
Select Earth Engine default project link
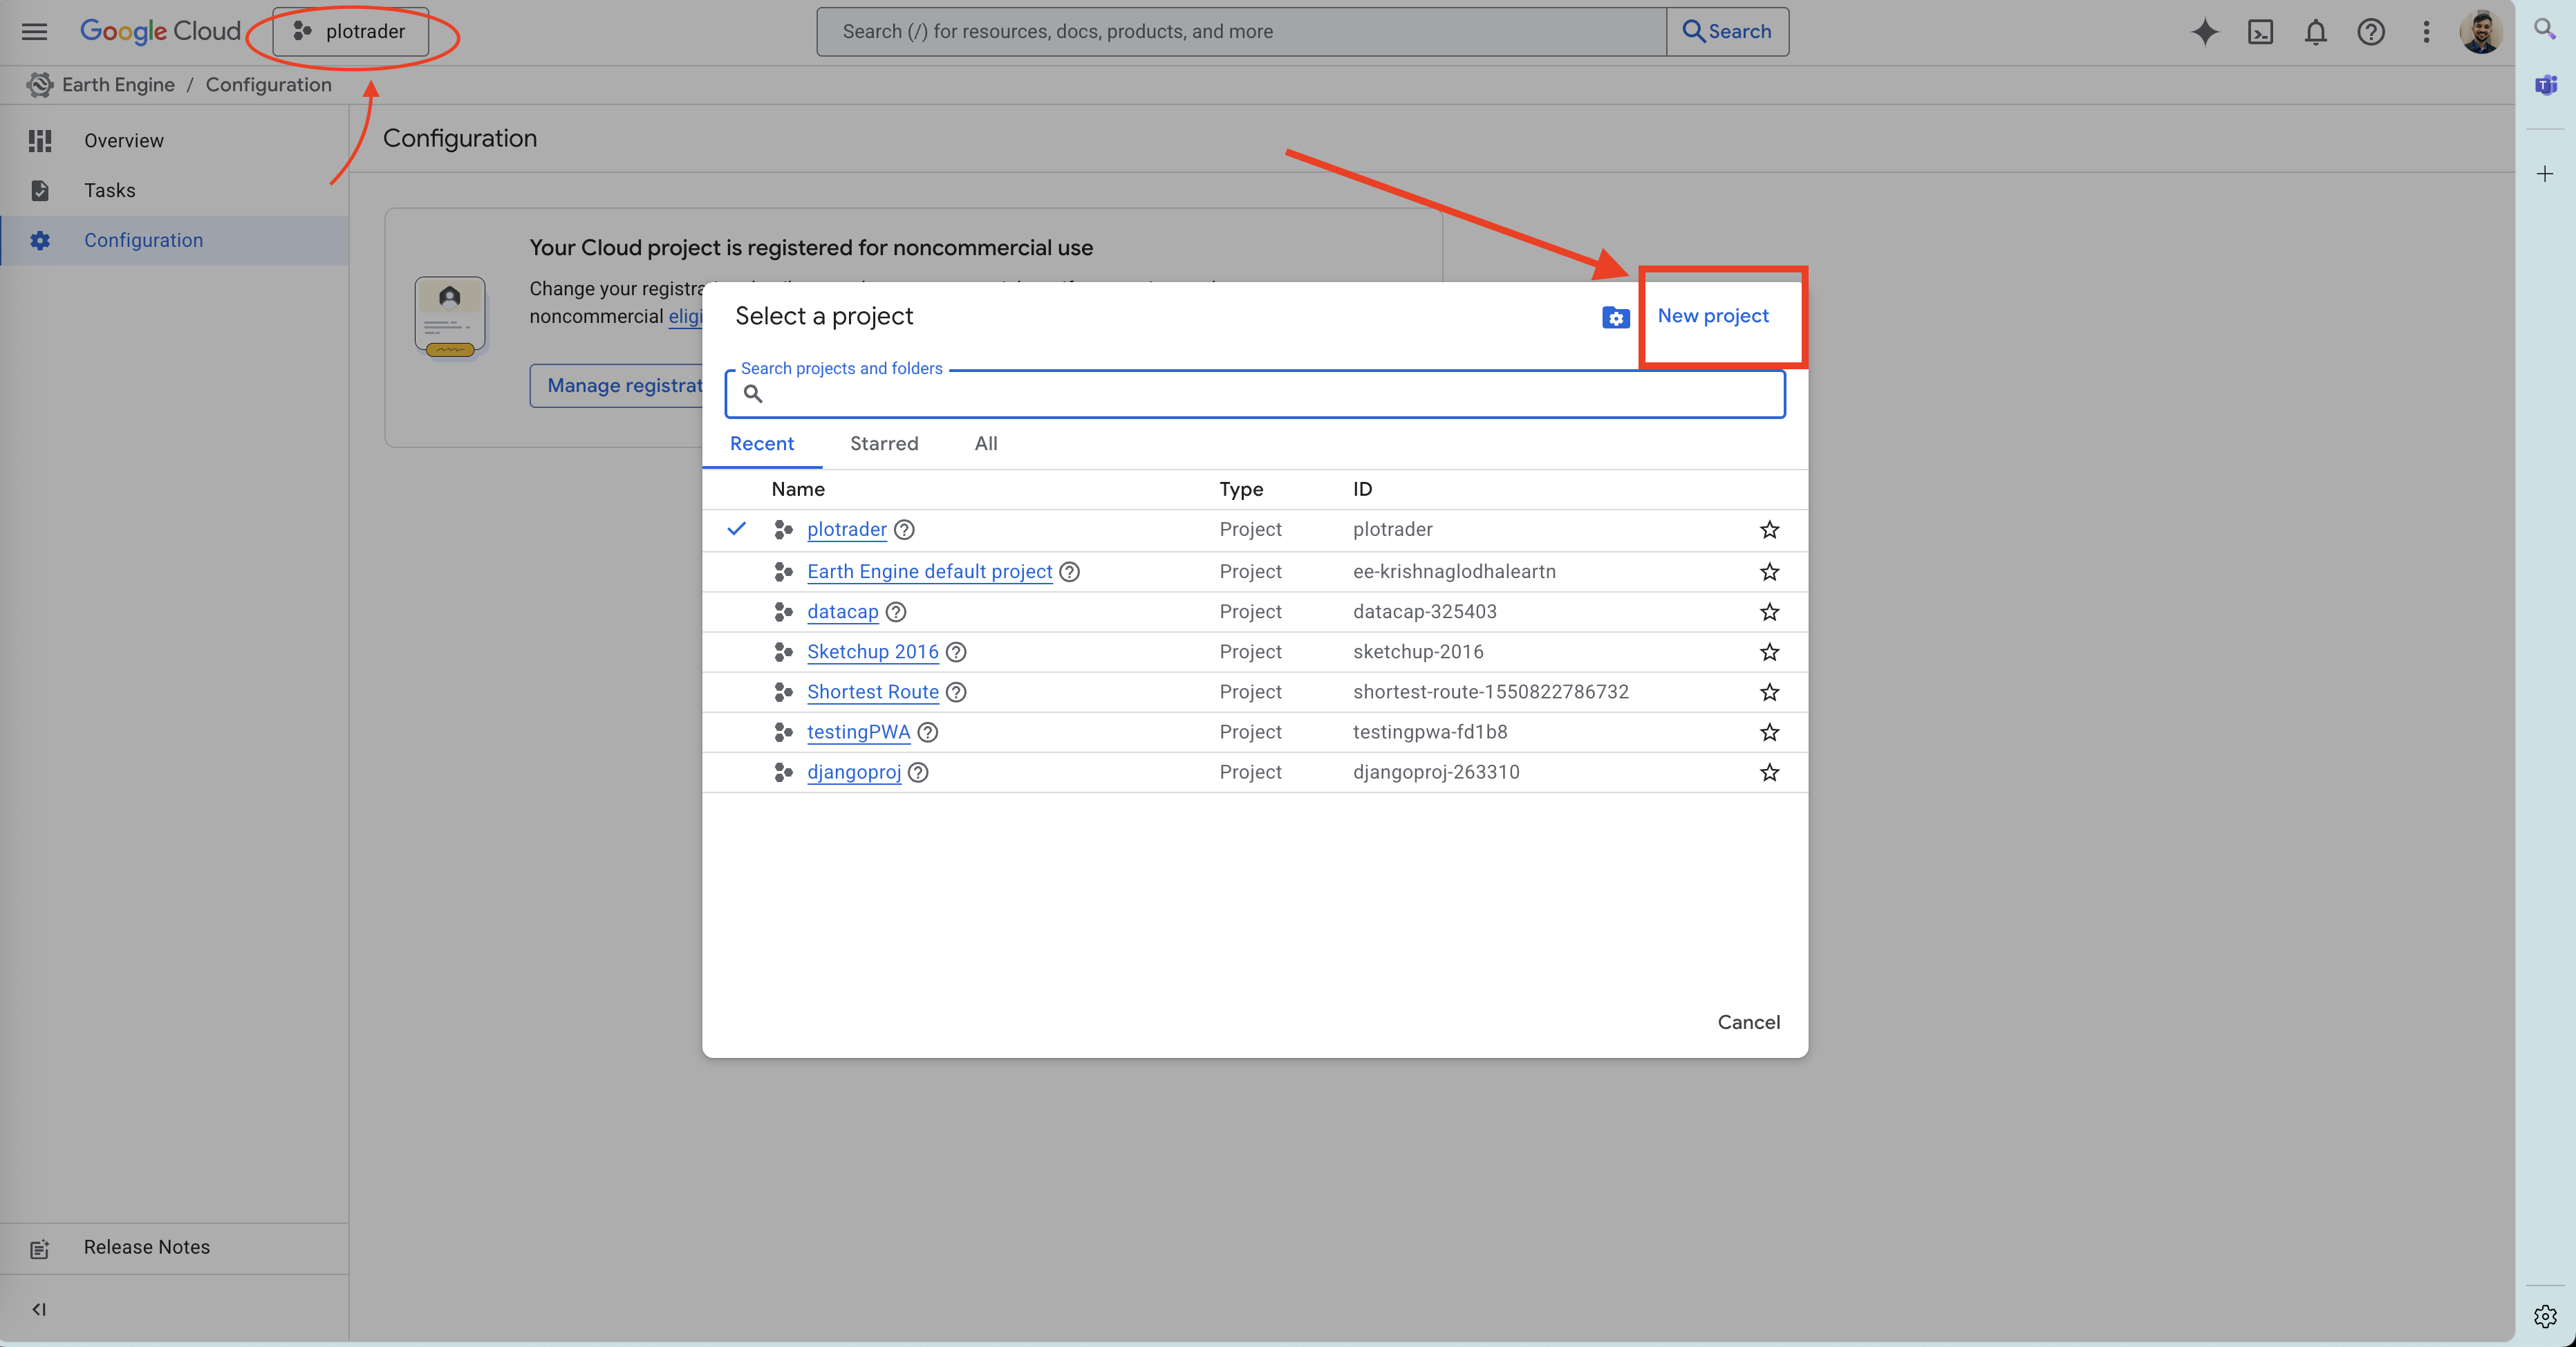tap(929, 571)
